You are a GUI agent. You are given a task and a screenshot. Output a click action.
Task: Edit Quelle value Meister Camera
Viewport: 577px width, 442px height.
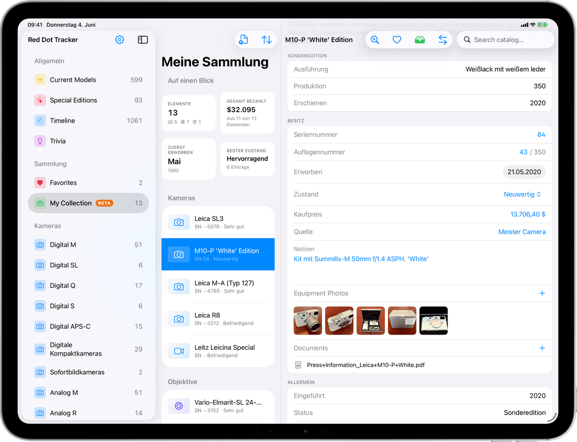tap(522, 232)
